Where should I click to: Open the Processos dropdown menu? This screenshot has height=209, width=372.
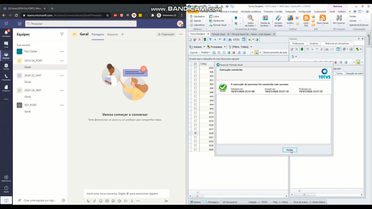(217, 47)
